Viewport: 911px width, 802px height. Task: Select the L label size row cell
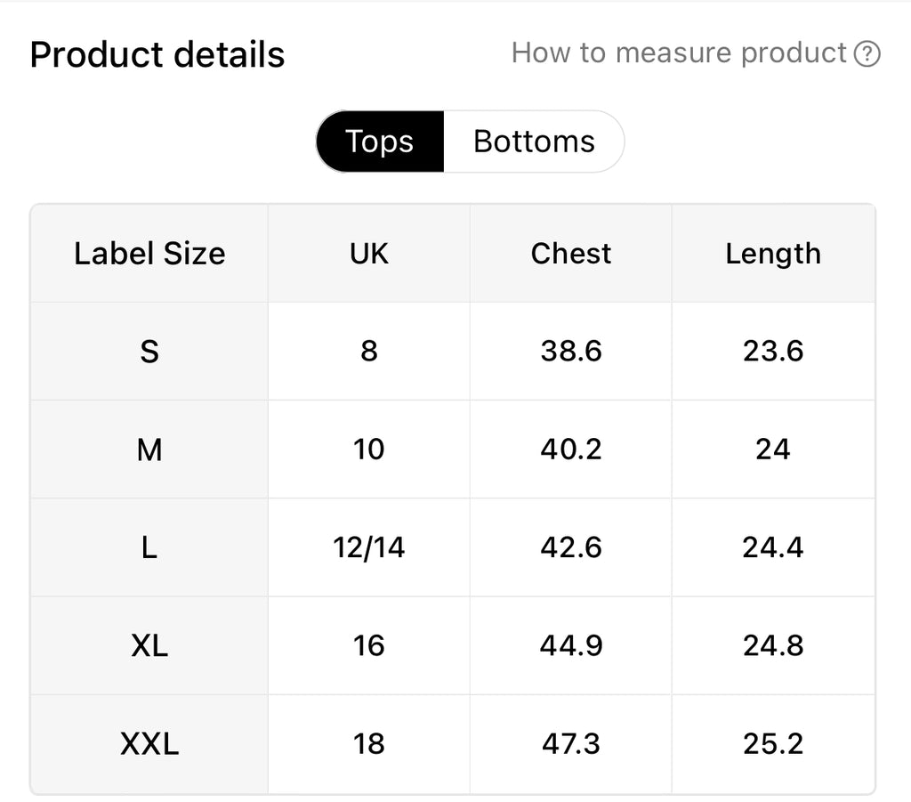point(149,547)
